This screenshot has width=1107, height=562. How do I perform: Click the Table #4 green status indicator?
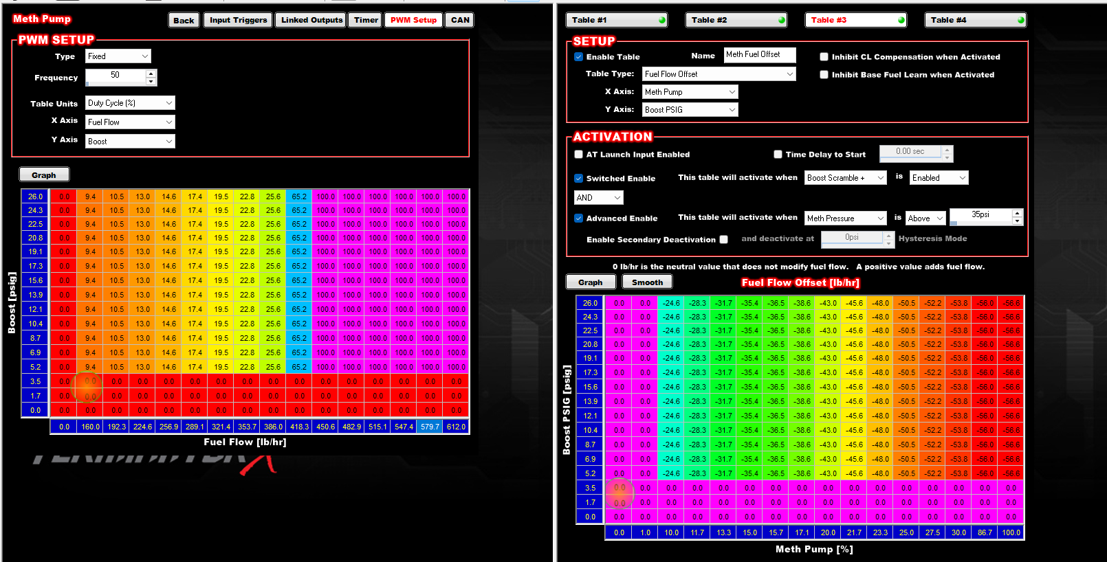tap(1020, 21)
